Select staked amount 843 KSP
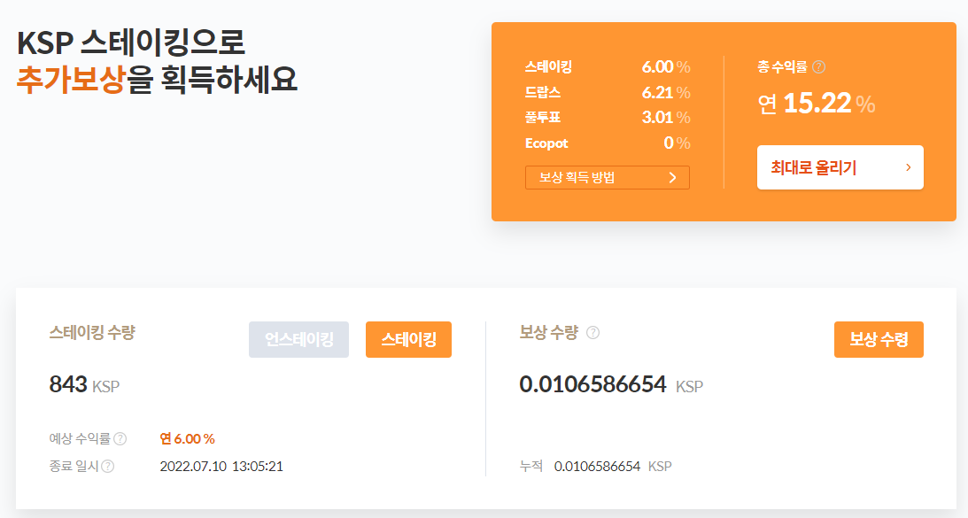Screen dimensions: 968x518 pyautogui.click(x=84, y=384)
